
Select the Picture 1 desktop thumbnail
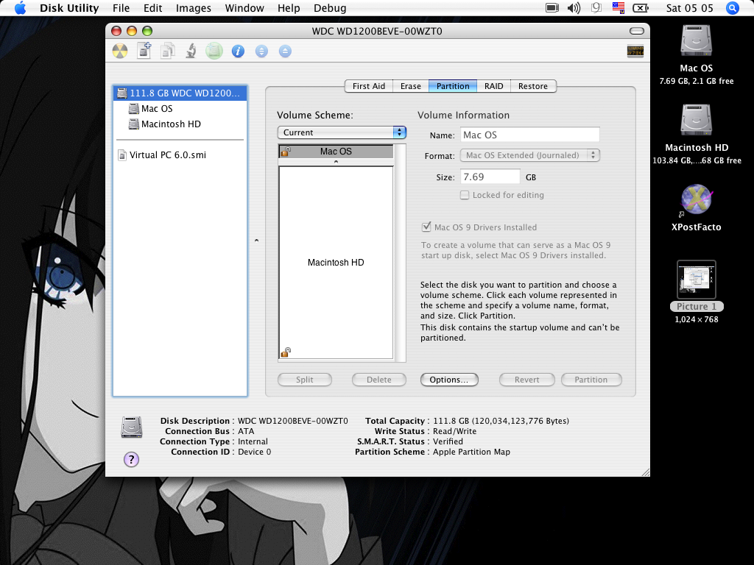[697, 280]
